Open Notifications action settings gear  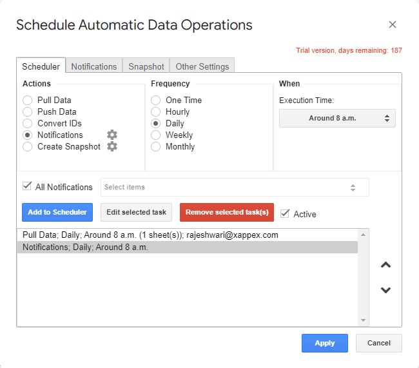112,135
